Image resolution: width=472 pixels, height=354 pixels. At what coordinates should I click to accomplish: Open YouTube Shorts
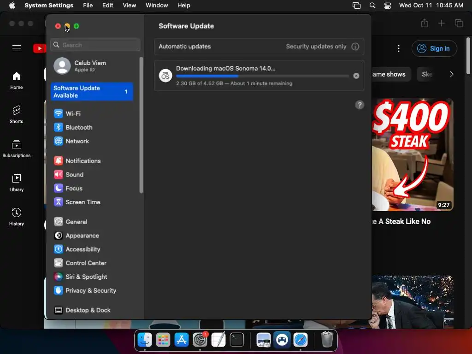(x=17, y=115)
